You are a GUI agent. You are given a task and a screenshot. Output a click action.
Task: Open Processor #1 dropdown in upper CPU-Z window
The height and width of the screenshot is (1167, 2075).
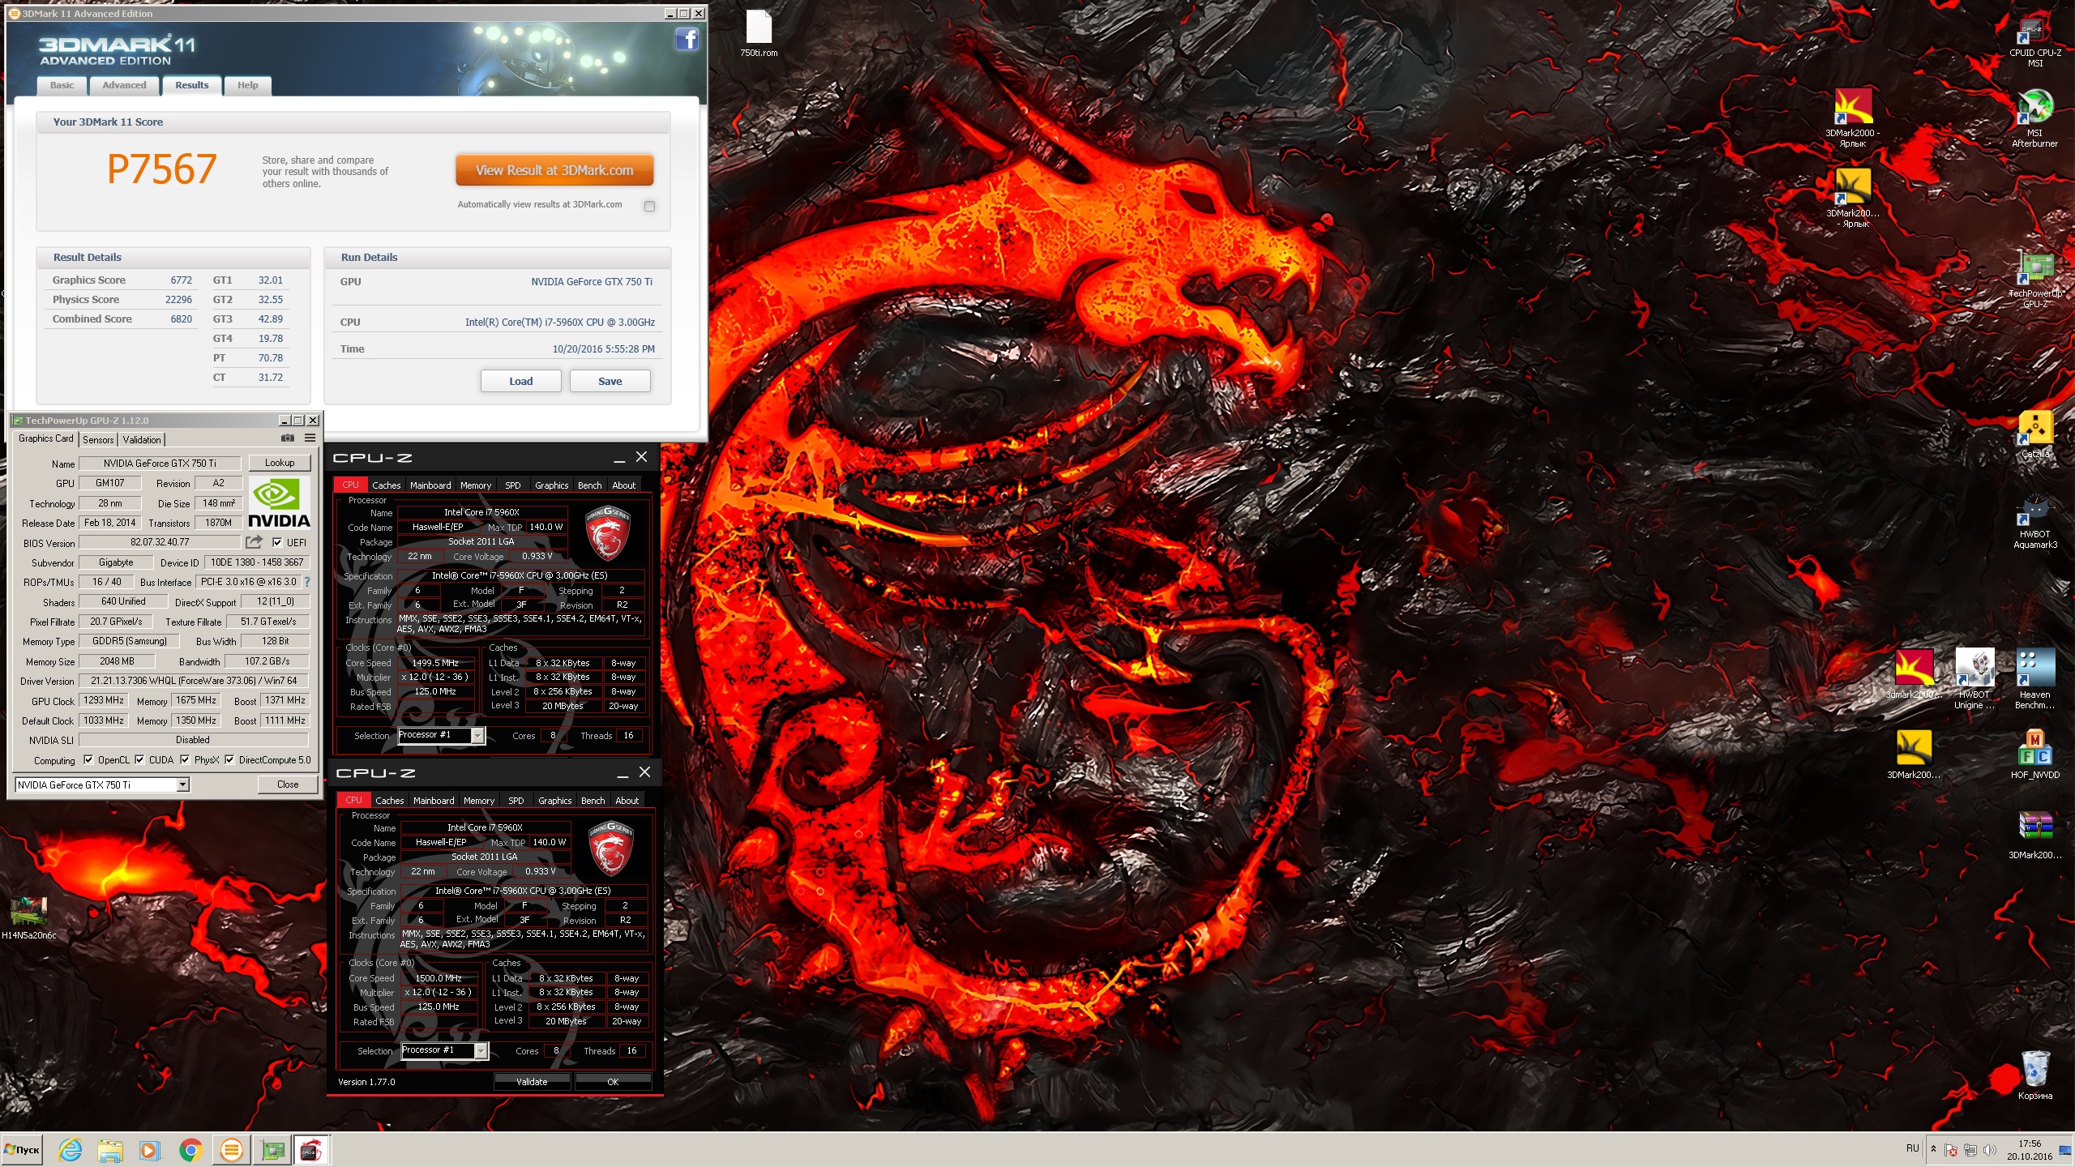point(478,735)
